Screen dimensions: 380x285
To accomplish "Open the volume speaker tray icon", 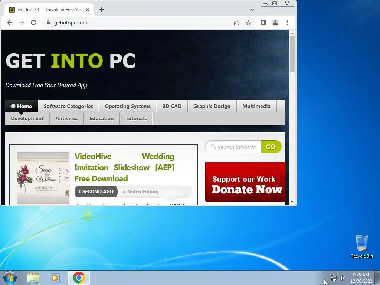I will tap(343, 278).
